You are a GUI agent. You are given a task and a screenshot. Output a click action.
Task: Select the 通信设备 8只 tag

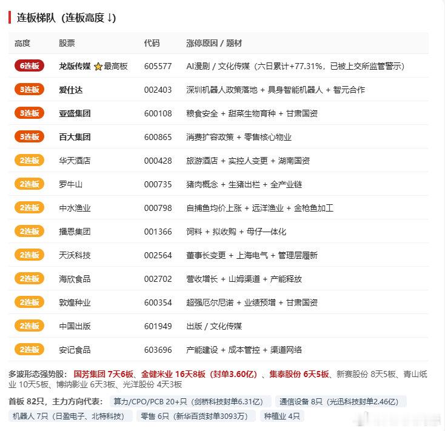[x=341, y=401]
